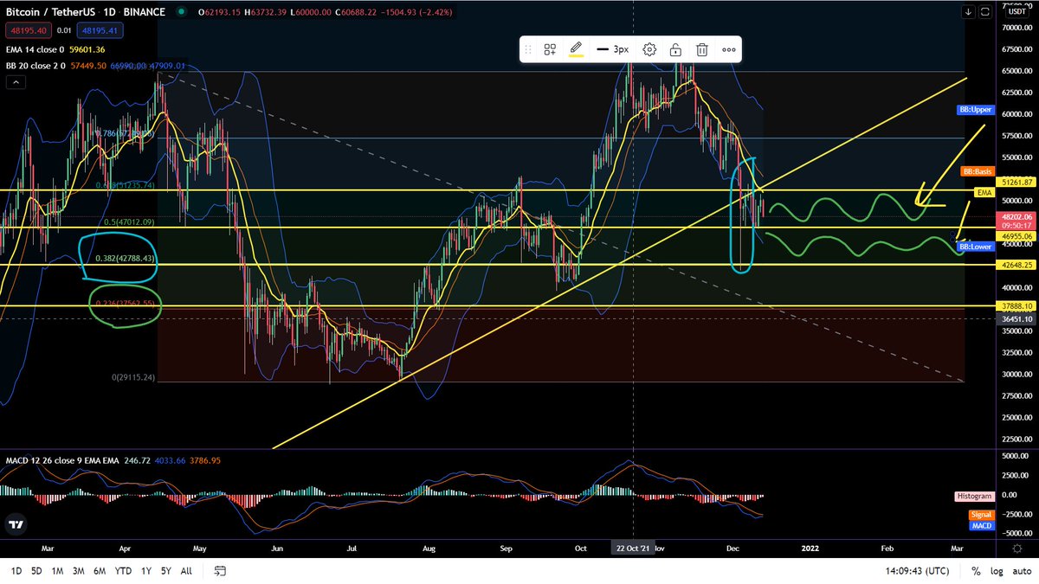Change line color with pencil icon
The image size is (1039, 584).
click(575, 49)
